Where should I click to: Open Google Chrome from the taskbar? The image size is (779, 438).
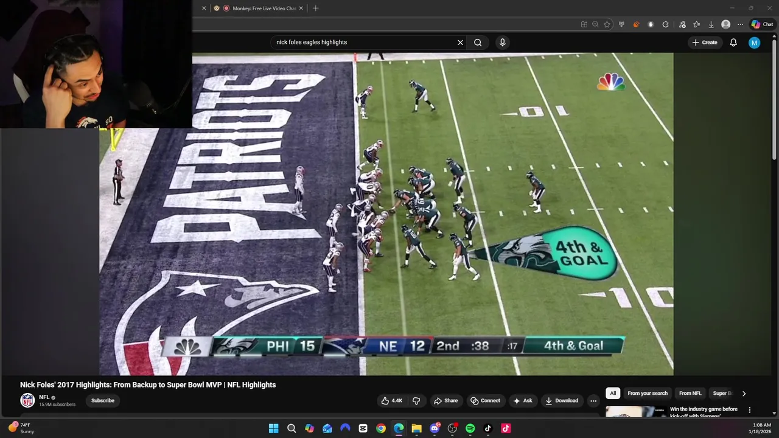click(x=381, y=428)
